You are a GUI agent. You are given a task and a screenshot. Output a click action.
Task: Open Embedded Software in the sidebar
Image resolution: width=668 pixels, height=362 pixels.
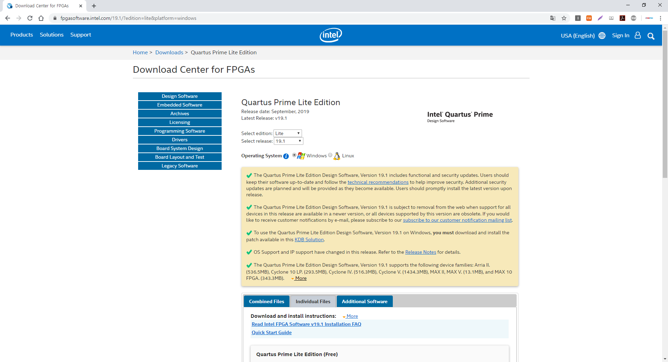pos(180,105)
